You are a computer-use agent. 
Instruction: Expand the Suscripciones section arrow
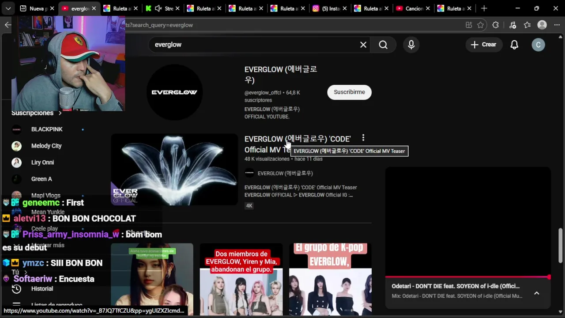[60, 113]
